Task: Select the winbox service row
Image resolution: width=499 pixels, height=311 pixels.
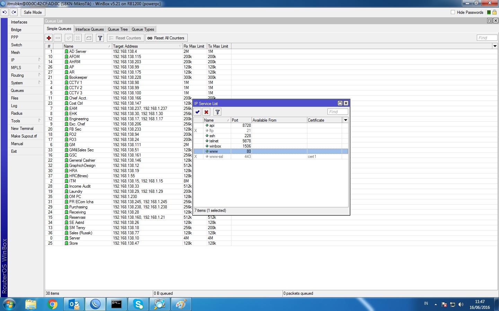Action: (271, 146)
